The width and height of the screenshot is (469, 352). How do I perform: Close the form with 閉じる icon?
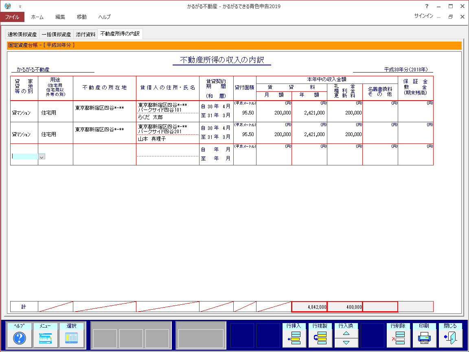pyautogui.click(x=450, y=338)
